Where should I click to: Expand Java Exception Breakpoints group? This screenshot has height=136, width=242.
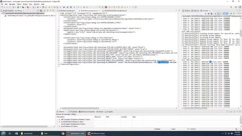tap(57, 124)
